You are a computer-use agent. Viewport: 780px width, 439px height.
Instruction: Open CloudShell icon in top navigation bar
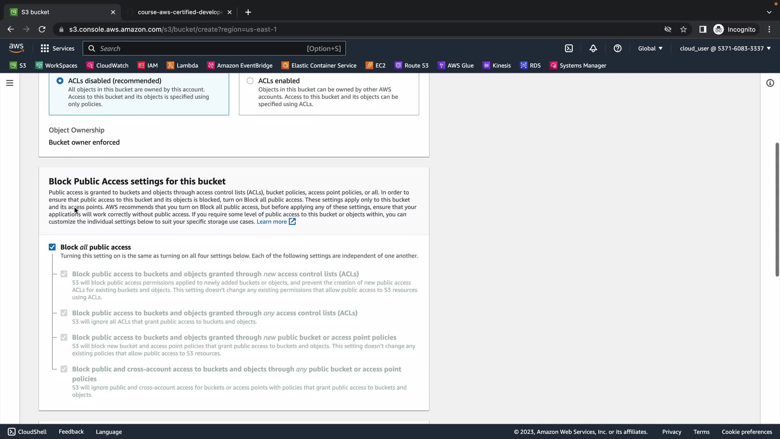(569, 48)
